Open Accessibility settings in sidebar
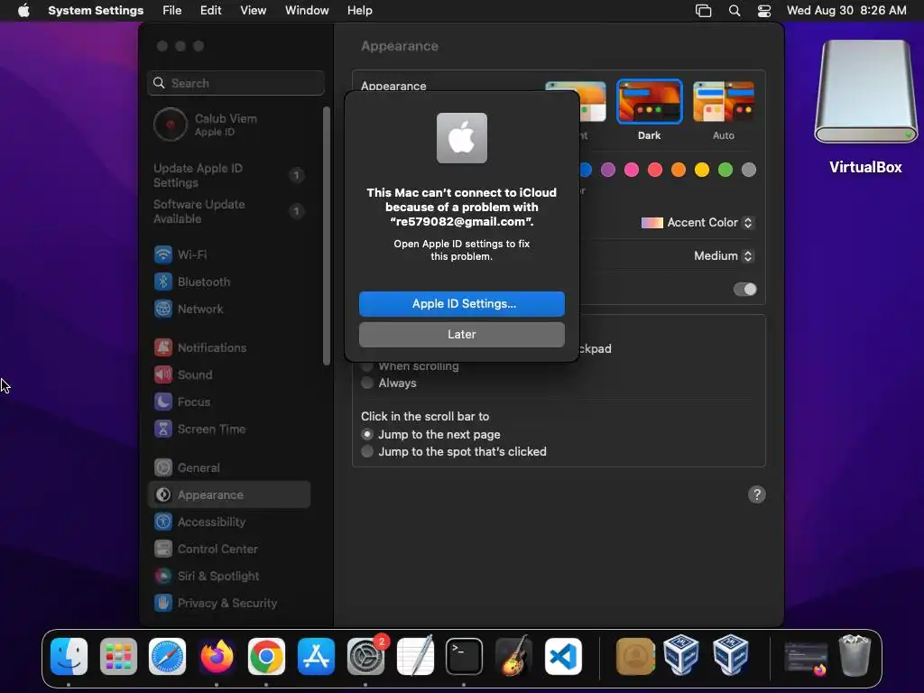The height and width of the screenshot is (693, 924). (x=229, y=522)
